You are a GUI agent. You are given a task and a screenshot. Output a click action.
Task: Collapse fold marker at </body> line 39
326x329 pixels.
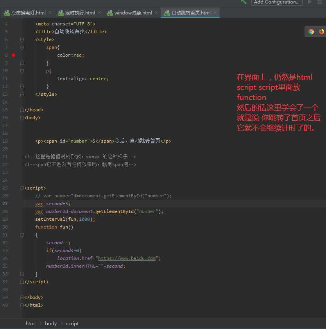pos(22,297)
